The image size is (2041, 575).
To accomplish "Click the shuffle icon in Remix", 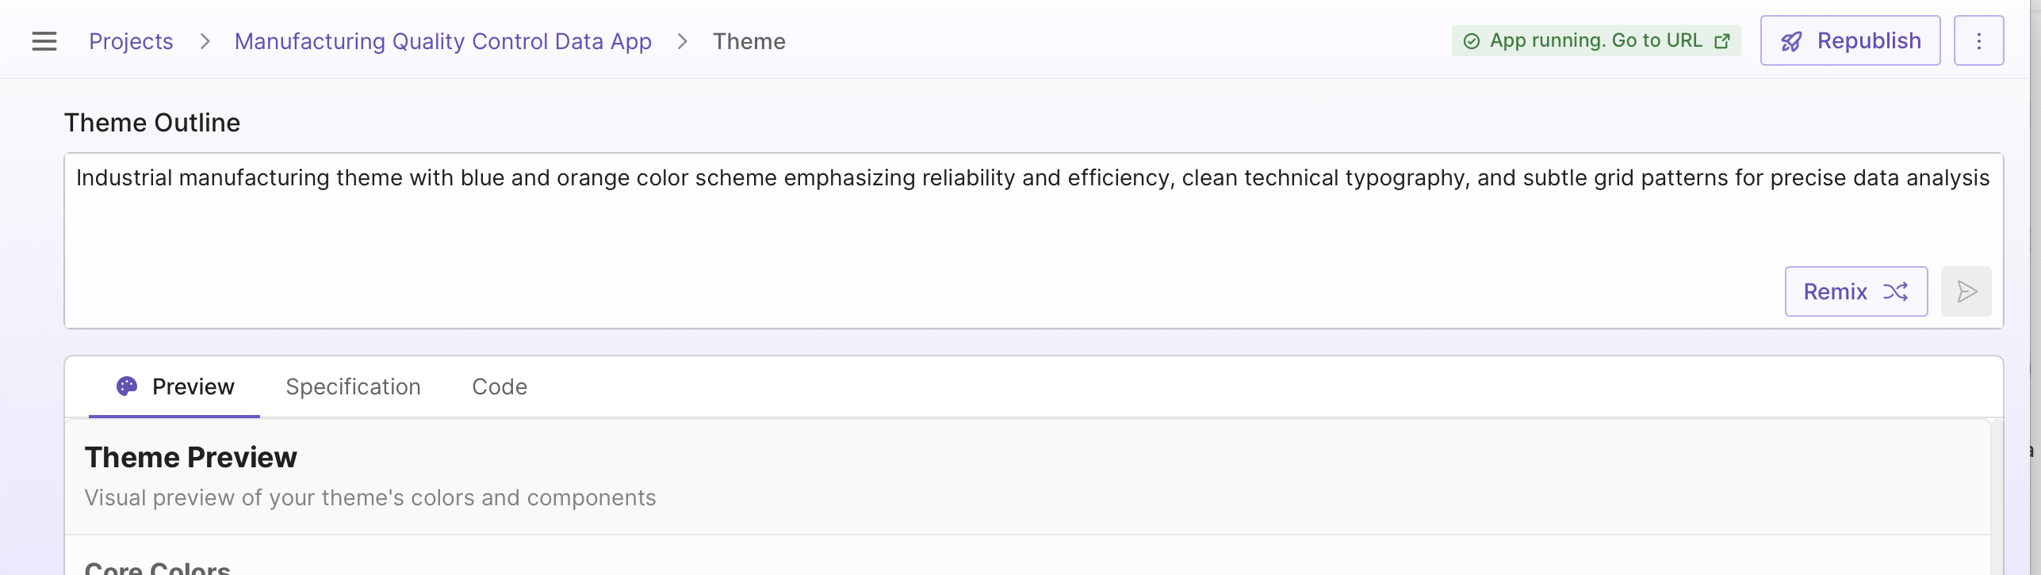I will (1895, 291).
